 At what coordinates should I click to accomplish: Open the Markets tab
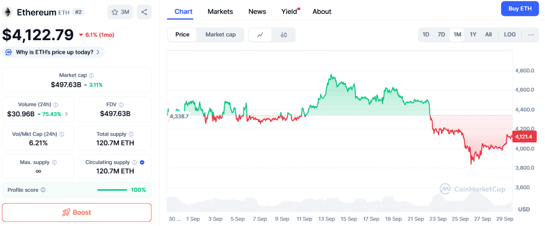pos(220,12)
